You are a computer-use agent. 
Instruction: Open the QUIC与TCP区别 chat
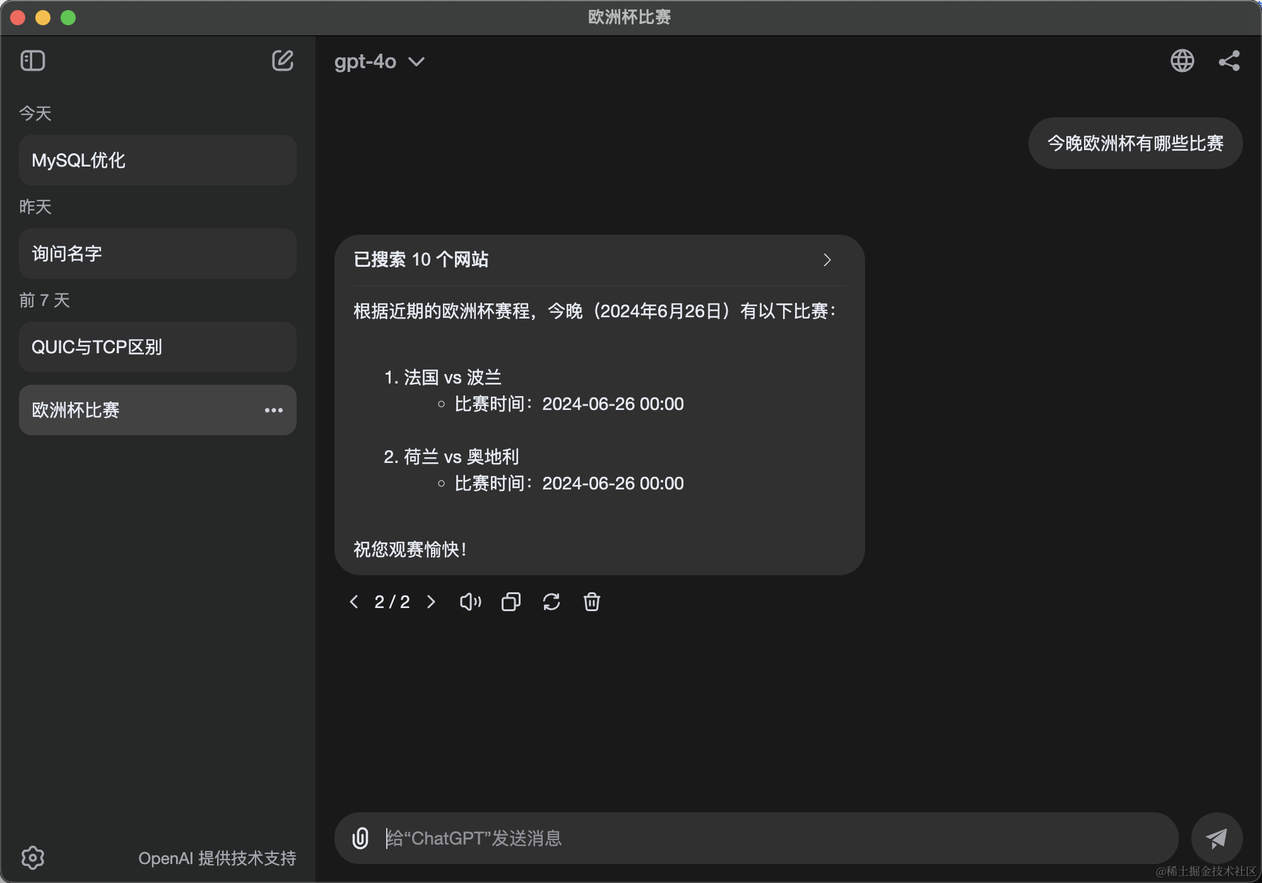158,347
